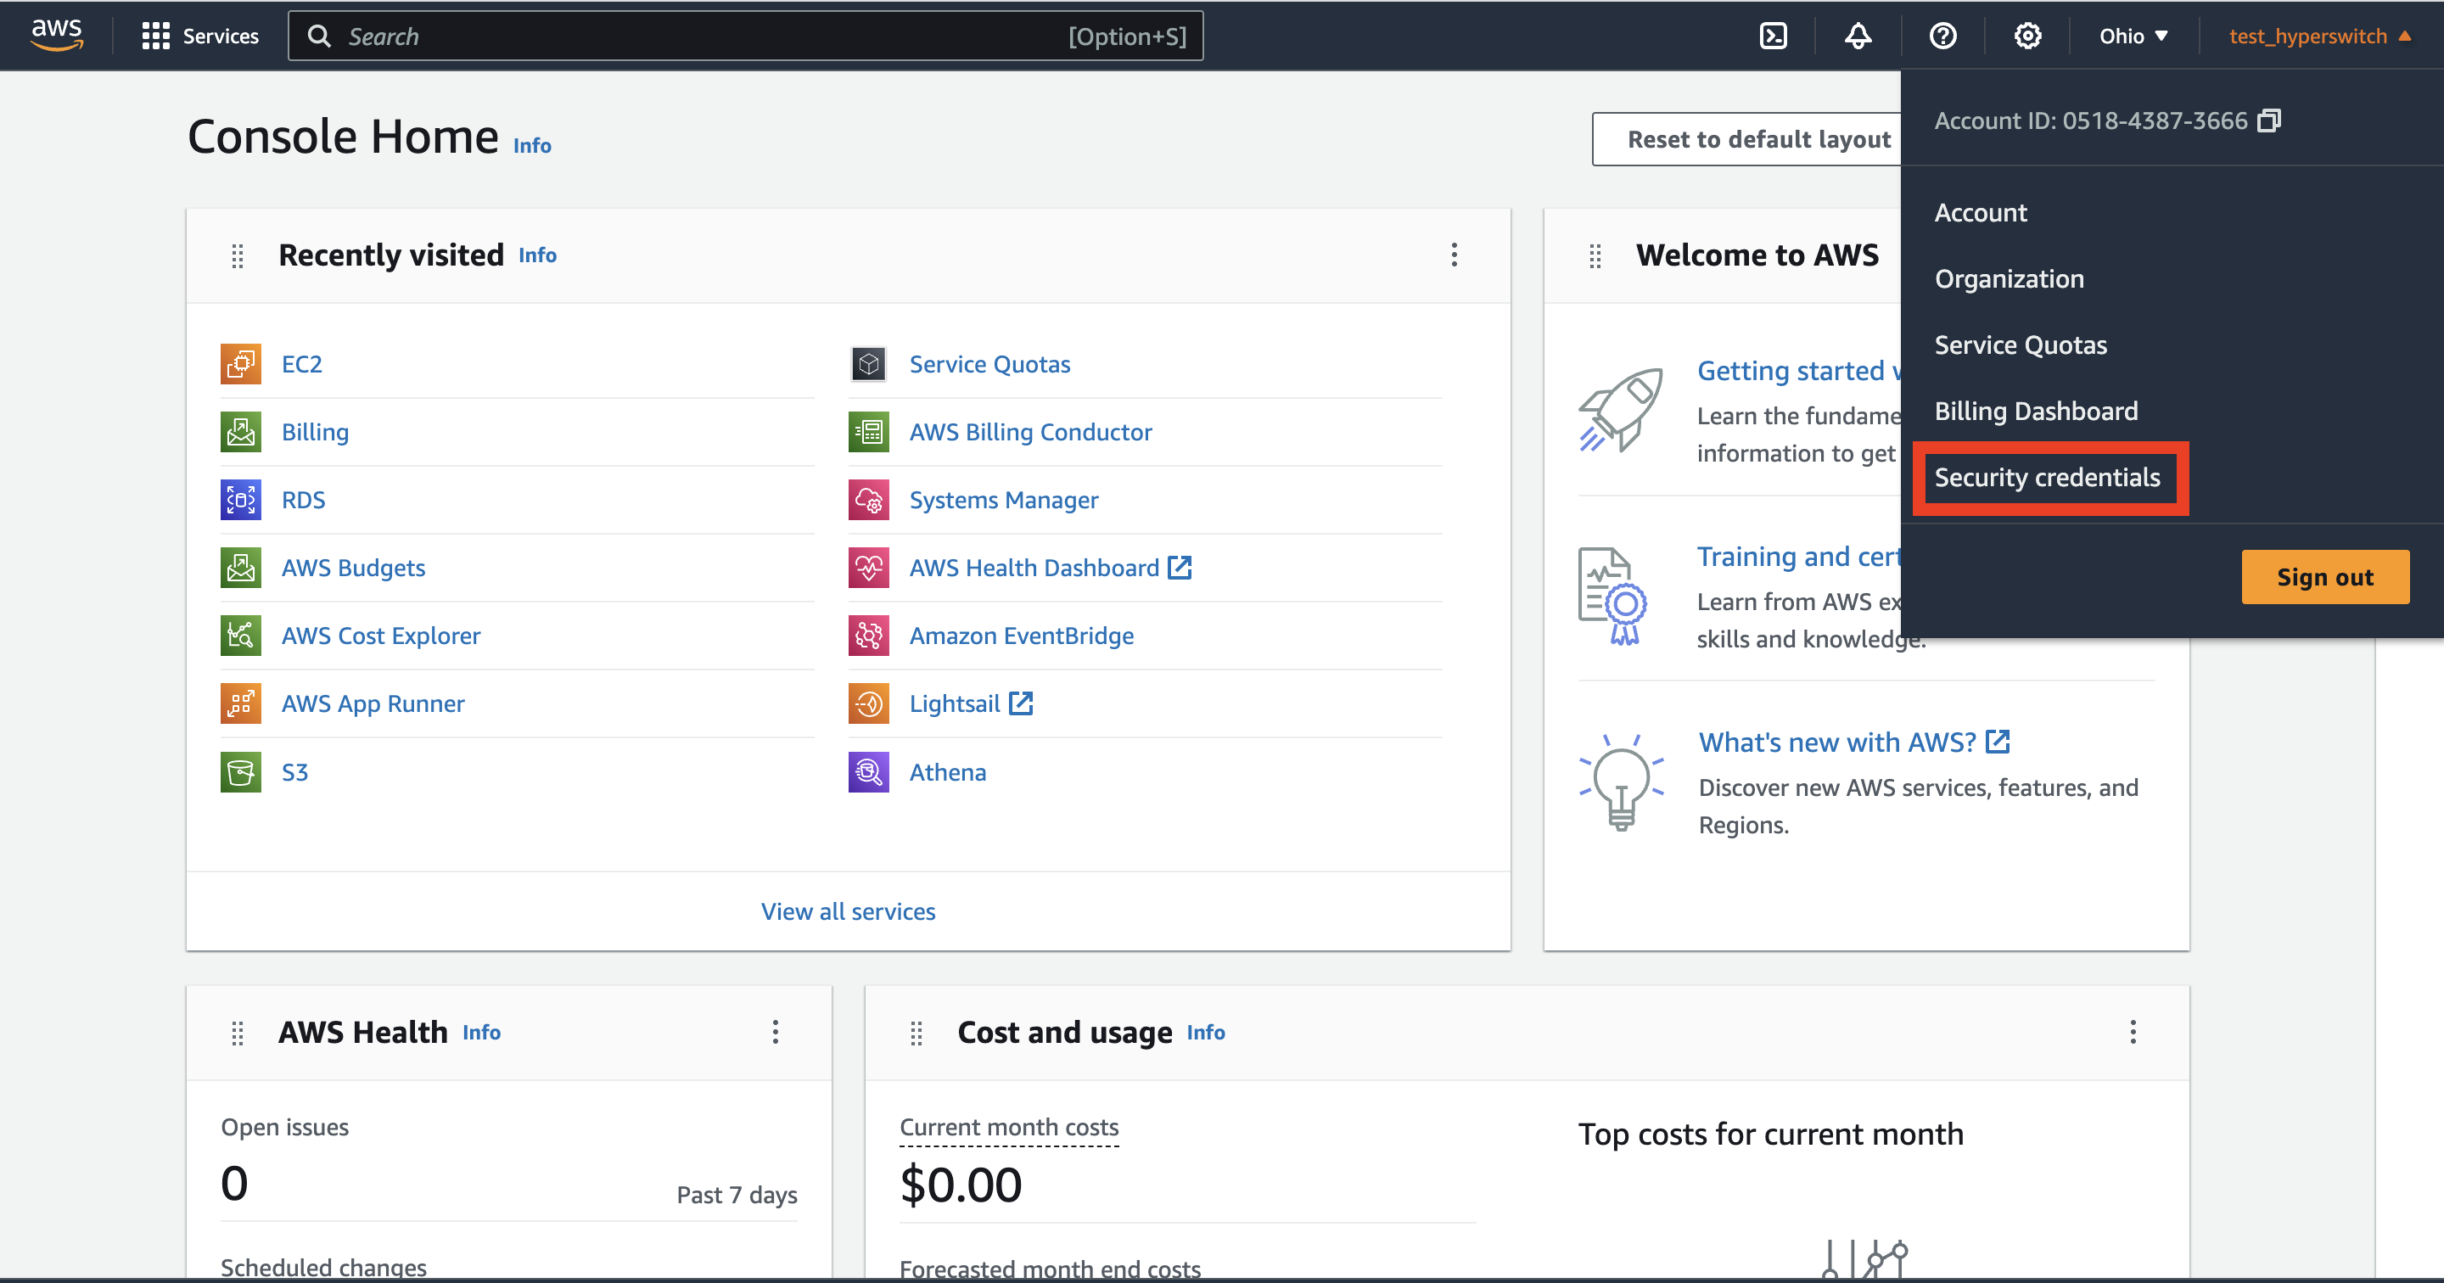Grab the AWS Health widget drag handle
This screenshot has width=2444, height=1283.
click(x=238, y=1033)
